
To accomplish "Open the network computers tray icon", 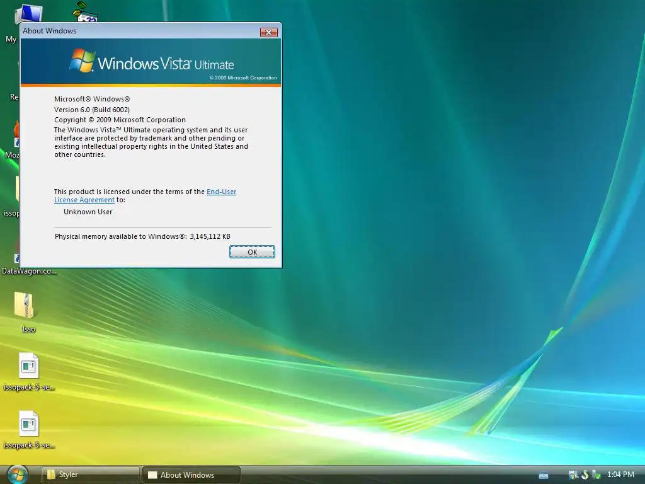I will coord(573,475).
